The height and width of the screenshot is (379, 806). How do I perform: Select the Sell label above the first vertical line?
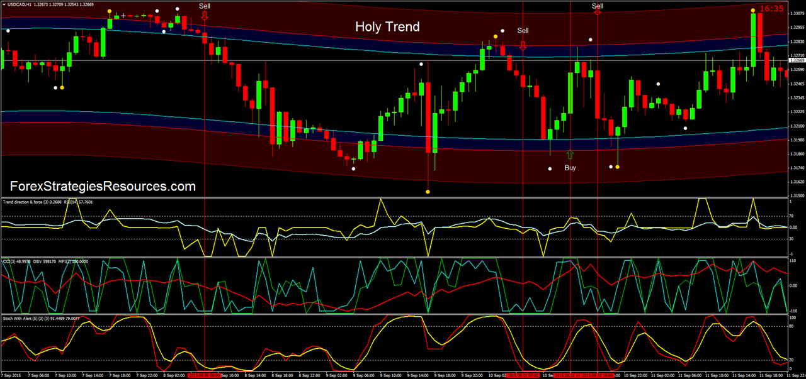pyautogui.click(x=205, y=6)
